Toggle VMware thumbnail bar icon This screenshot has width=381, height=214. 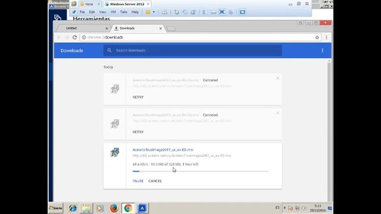tap(214, 12)
